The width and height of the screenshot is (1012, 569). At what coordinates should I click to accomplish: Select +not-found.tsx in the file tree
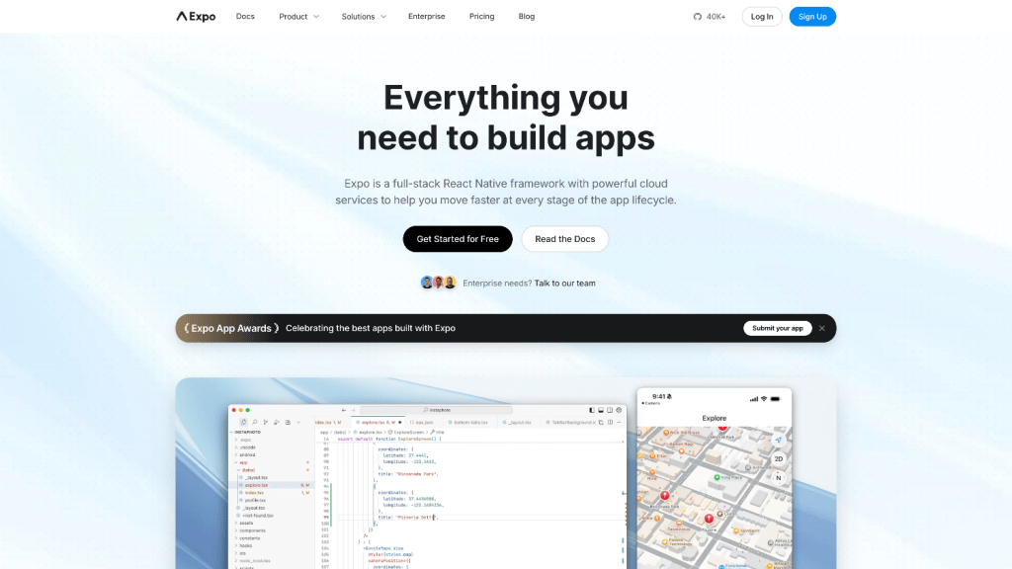[256, 516]
